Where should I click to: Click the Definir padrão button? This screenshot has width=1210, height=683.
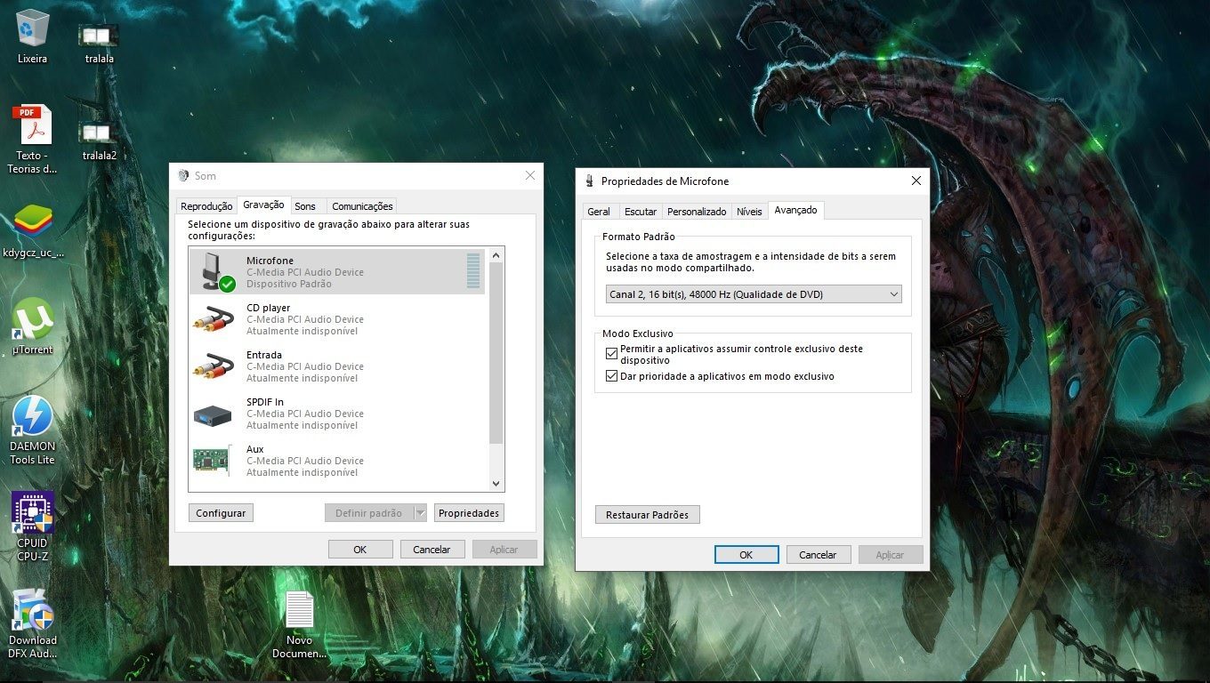(368, 513)
